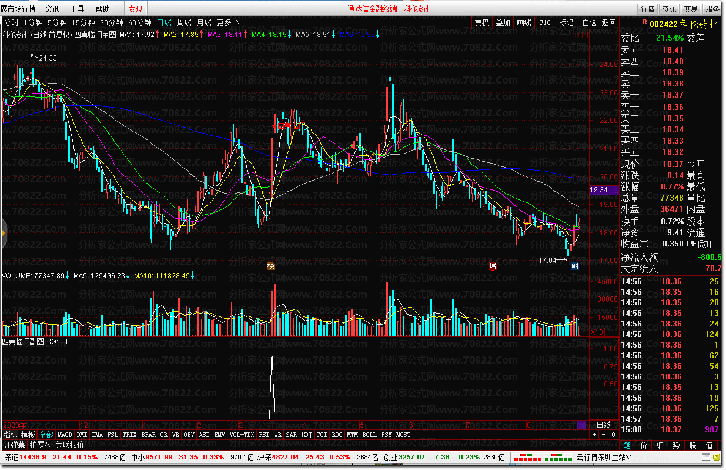Image resolution: width=726 pixels, height=470 pixels.
Task: Switch to the 发现 tab
Action: 135,9
